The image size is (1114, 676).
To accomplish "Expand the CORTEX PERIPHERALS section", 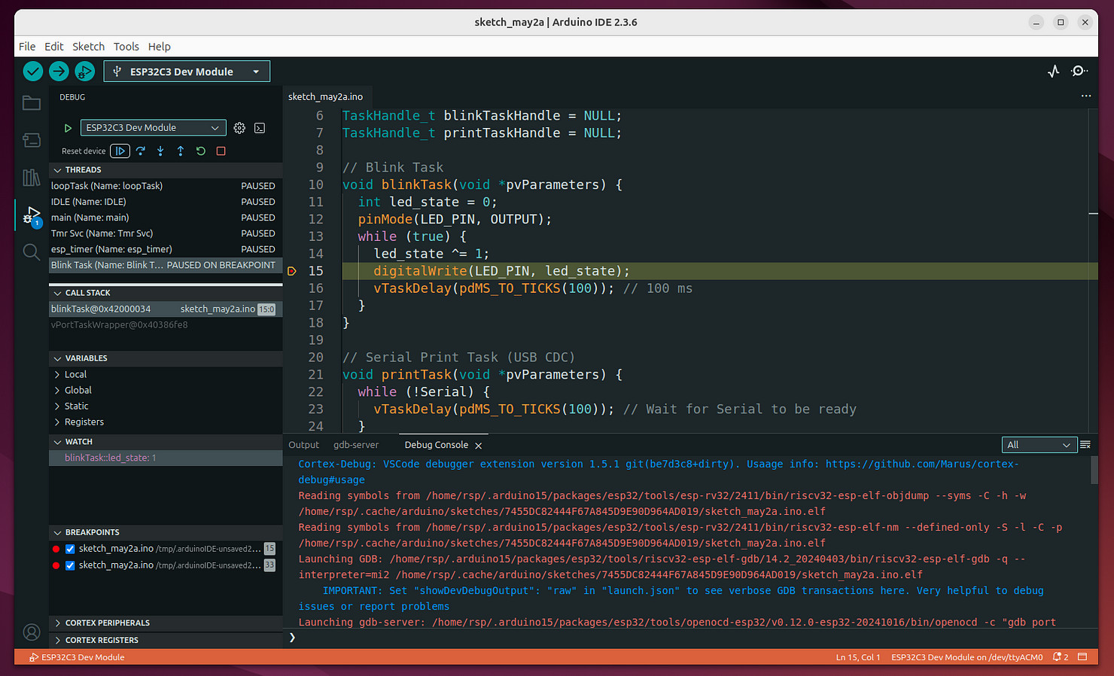I will (x=166, y=623).
